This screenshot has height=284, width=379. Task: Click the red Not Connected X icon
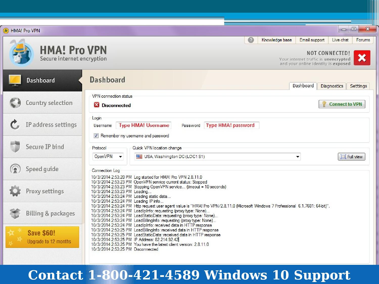(x=362, y=58)
